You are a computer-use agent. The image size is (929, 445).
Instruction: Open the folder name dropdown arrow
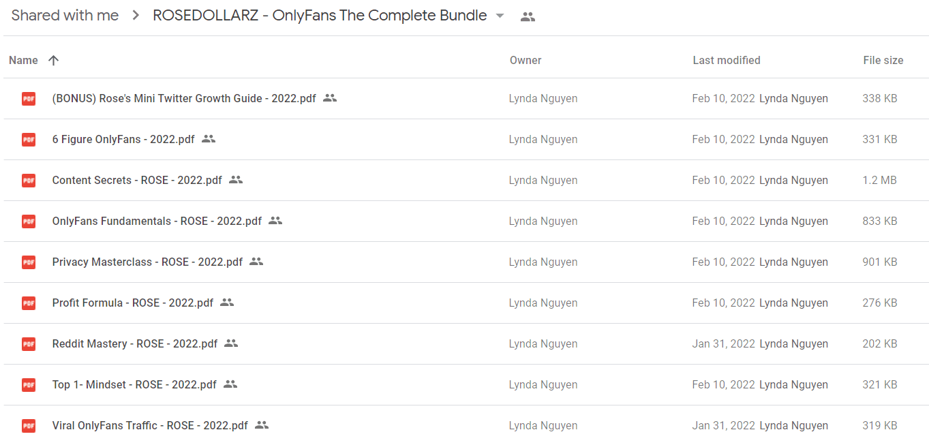point(500,16)
